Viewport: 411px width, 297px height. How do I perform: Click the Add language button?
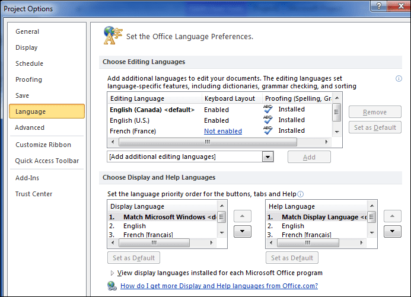click(309, 157)
